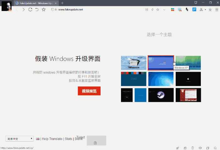Image resolution: width=220 pixels, height=150 pixels.
Task: Go forward to the next page
Action: coord(24,10)
